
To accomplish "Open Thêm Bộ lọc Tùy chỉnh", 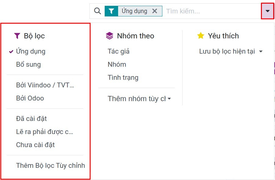I will pyautogui.click(x=50, y=165).
